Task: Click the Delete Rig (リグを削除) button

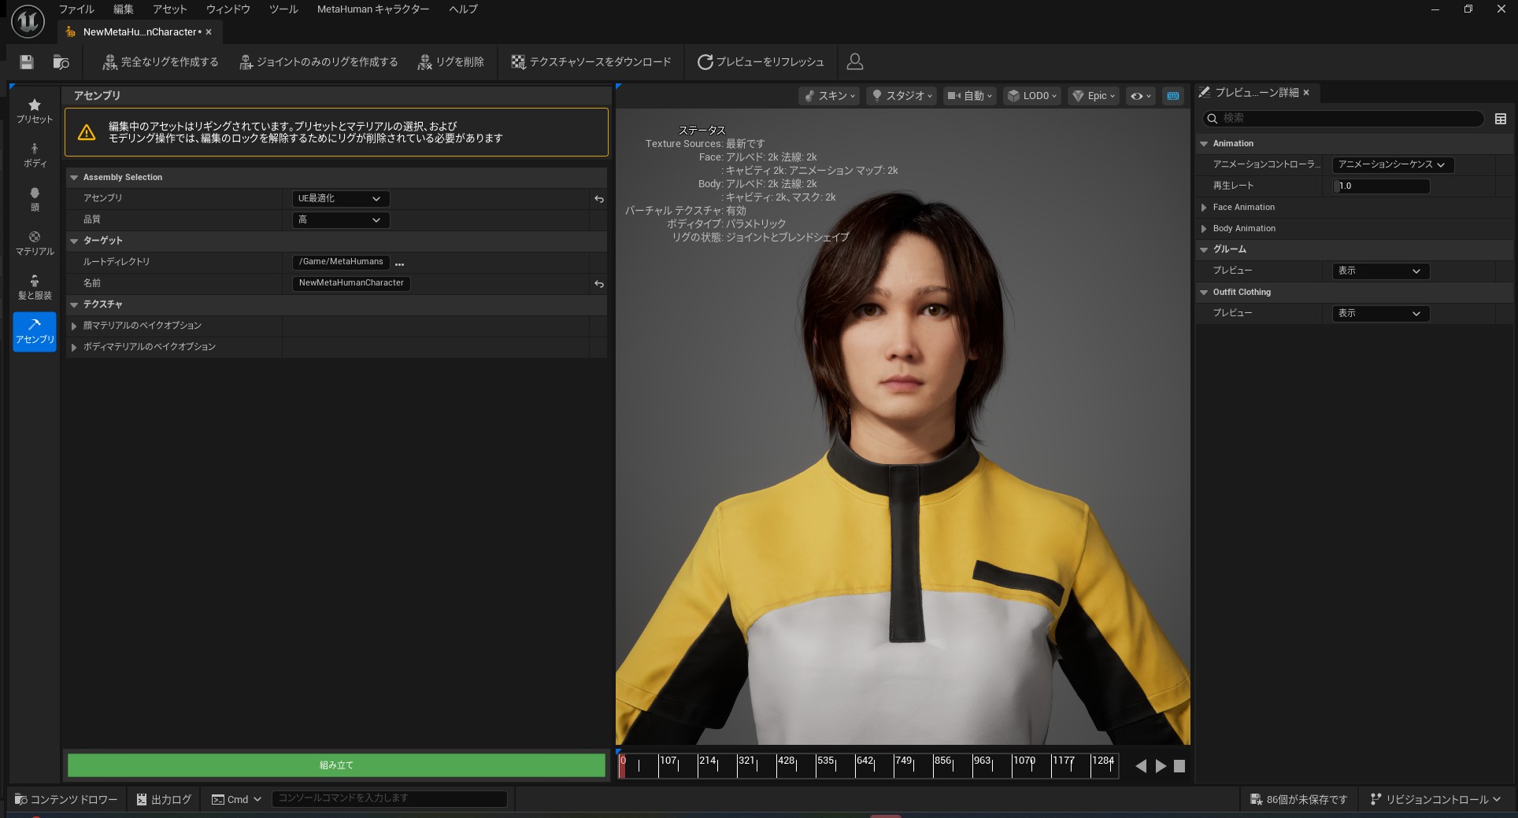Action: click(x=450, y=62)
